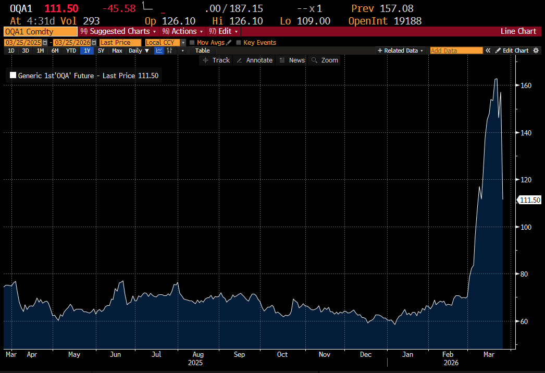Click the Aug 2025 x-axis label
This screenshot has width=545, height=373.
point(198,355)
